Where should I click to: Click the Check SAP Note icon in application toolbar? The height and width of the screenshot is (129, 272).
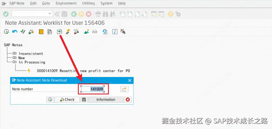(31, 32)
